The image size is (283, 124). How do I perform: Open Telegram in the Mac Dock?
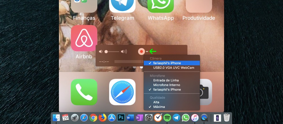[x=176, y=118]
